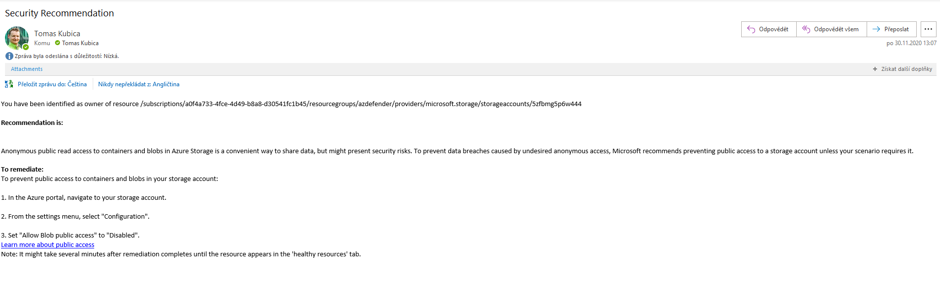This screenshot has height=298, width=940.
Task: Open the Attachments section label
Action: click(x=27, y=69)
